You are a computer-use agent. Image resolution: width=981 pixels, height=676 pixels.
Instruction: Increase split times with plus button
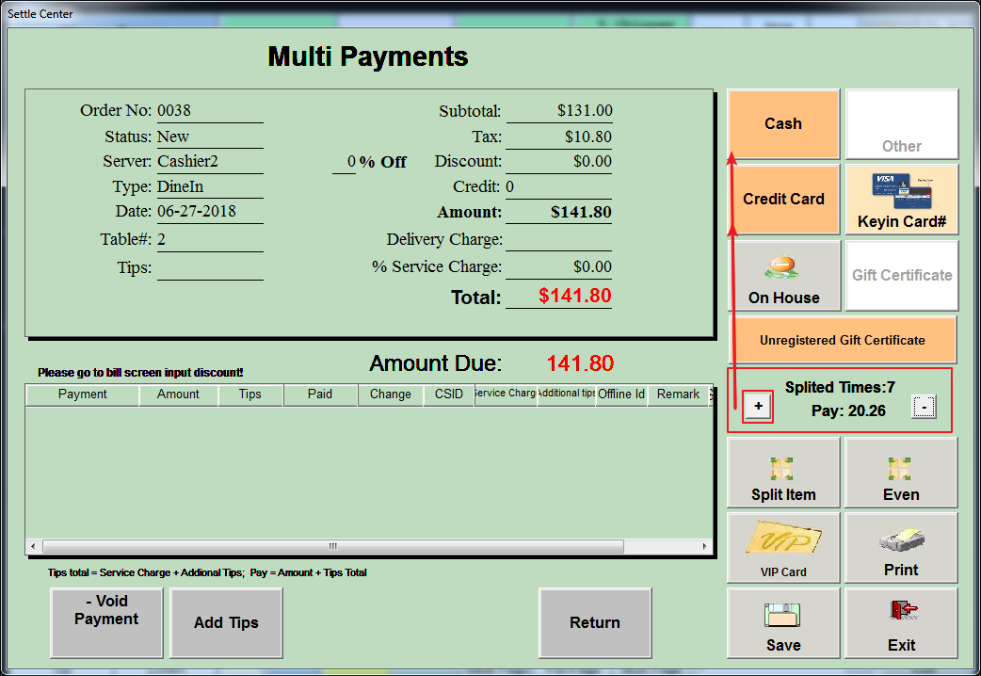tap(758, 406)
